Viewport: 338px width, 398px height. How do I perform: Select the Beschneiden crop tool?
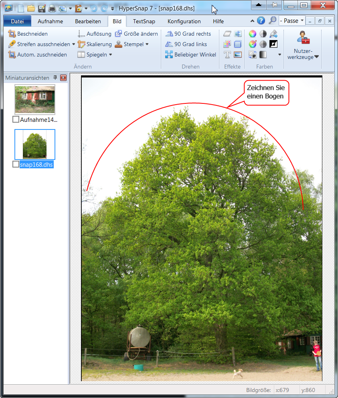28,34
